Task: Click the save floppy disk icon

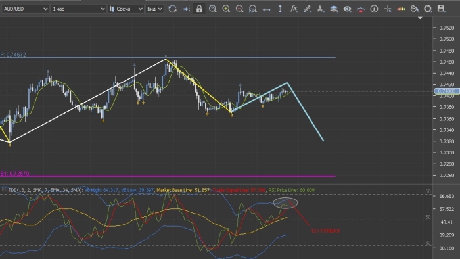Action: [x=441, y=9]
